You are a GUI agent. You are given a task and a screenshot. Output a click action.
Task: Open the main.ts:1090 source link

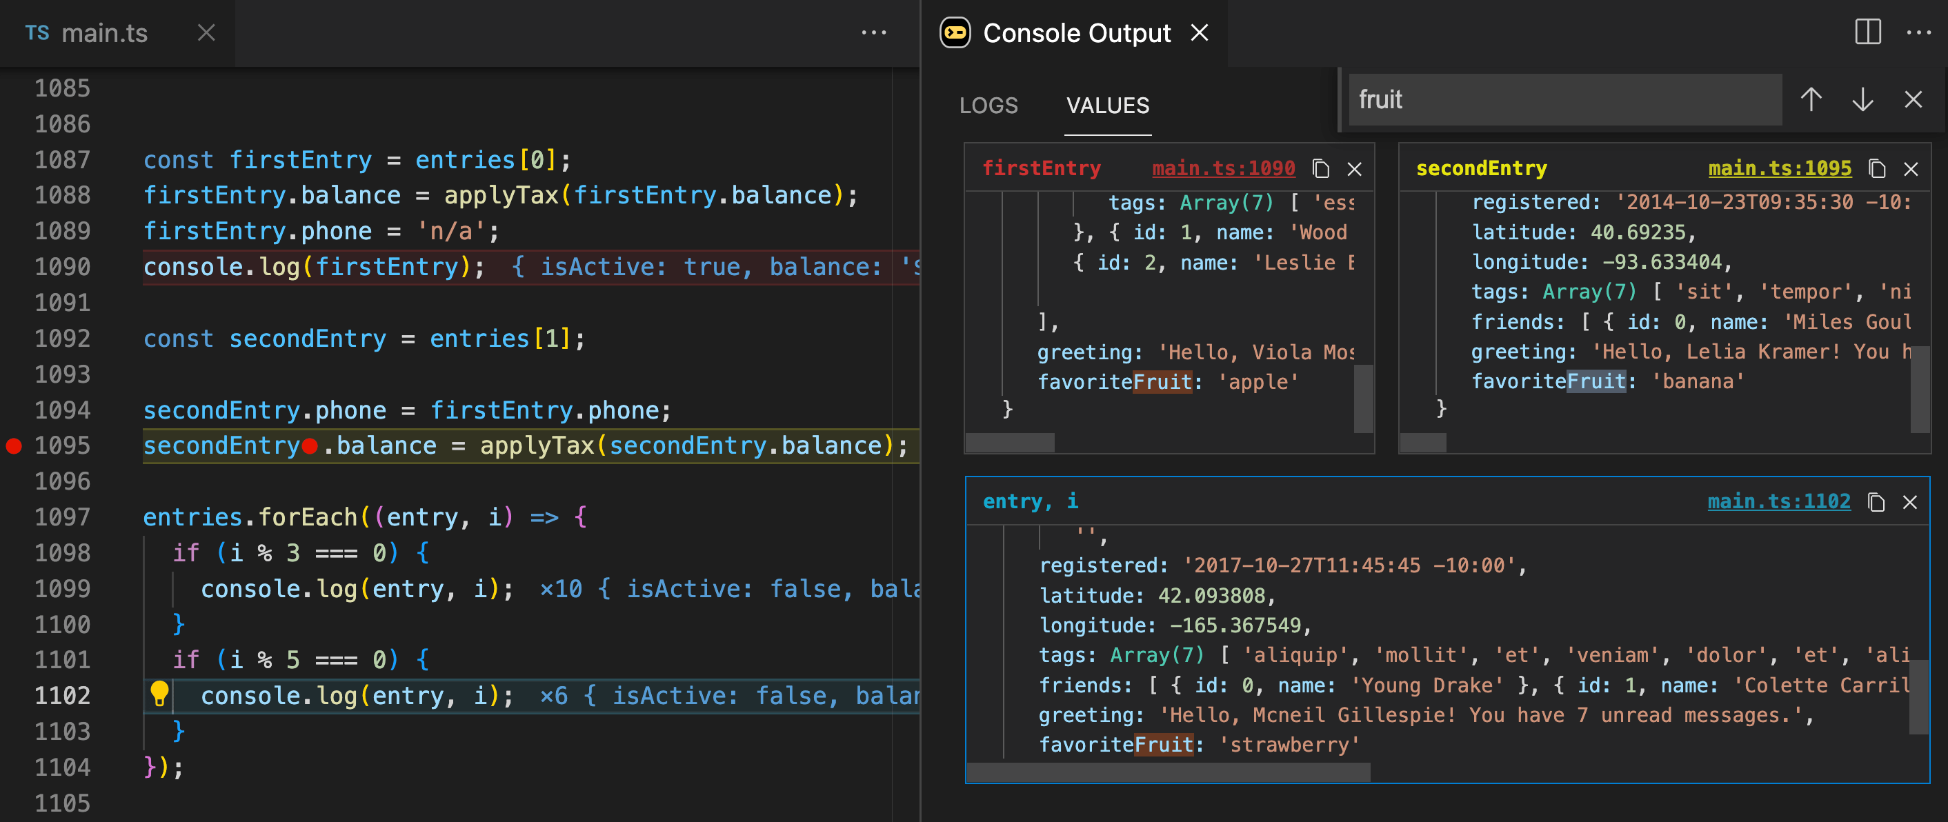pyautogui.click(x=1223, y=169)
